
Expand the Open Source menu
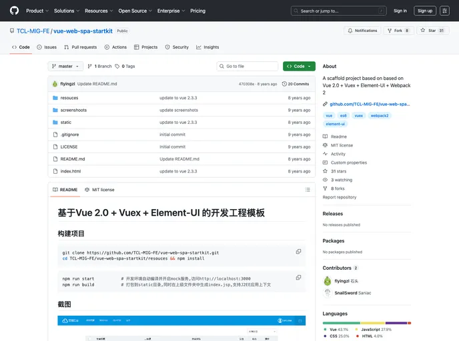135,11
